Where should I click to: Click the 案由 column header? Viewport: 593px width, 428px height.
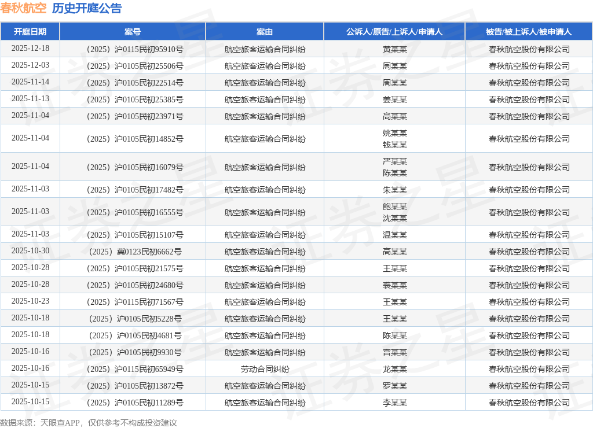coord(265,32)
